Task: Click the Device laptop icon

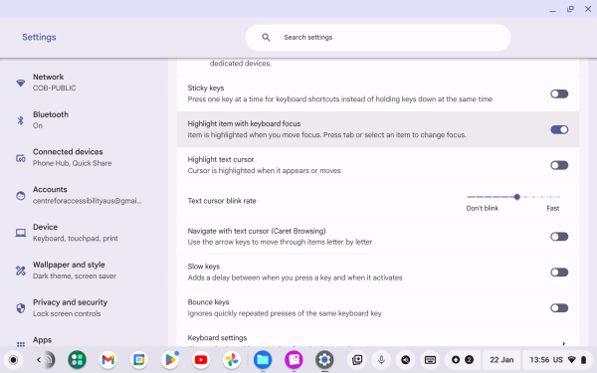Action: [21, 233]
